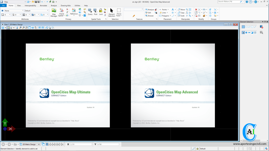Open the Drawing Aids ribbon tab
The width and height of the screenshot is (269, 151).
tap(65, 6)
